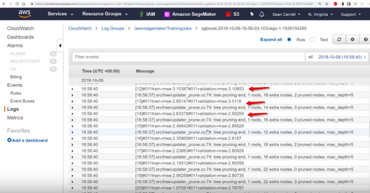370x193 pixels.
Task: Open IAM shortcut in top navigation
Action: 147,14
